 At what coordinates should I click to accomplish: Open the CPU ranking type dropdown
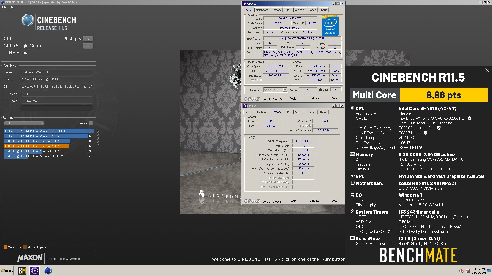point(24,123)
